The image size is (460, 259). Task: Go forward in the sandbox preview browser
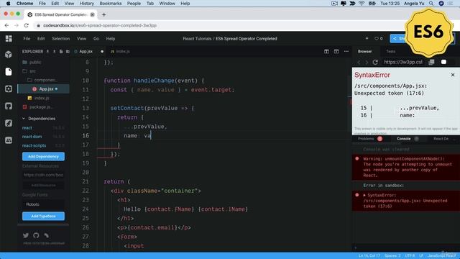pyautogui.click(x=366, y=63)
